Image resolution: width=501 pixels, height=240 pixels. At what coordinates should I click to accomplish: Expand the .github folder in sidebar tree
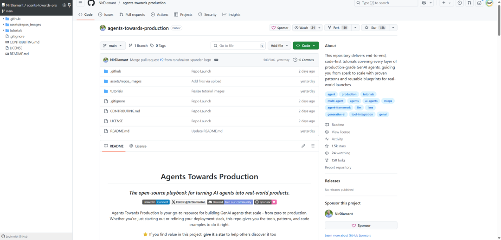3,19
